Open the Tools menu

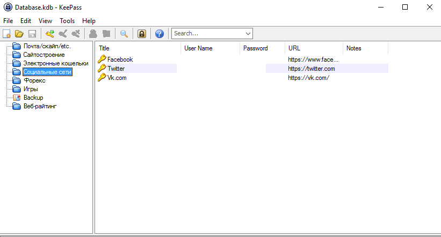(x=67, y=21)
